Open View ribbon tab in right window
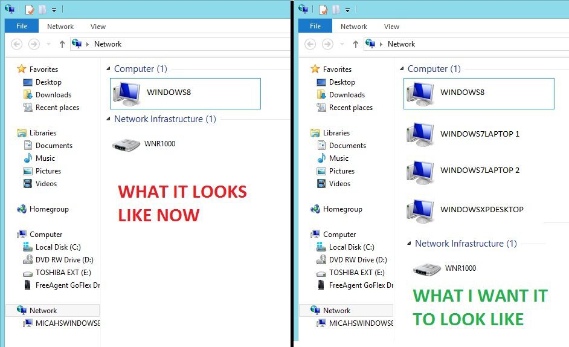 coord(391,27)
